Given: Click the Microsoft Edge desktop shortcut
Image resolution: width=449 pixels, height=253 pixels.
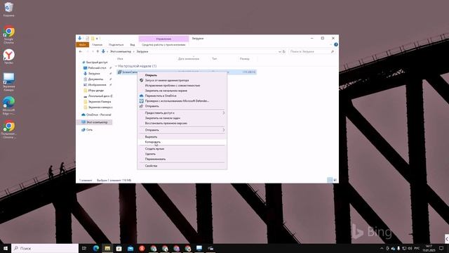Looking at the screenshot, I should point(8,105).
